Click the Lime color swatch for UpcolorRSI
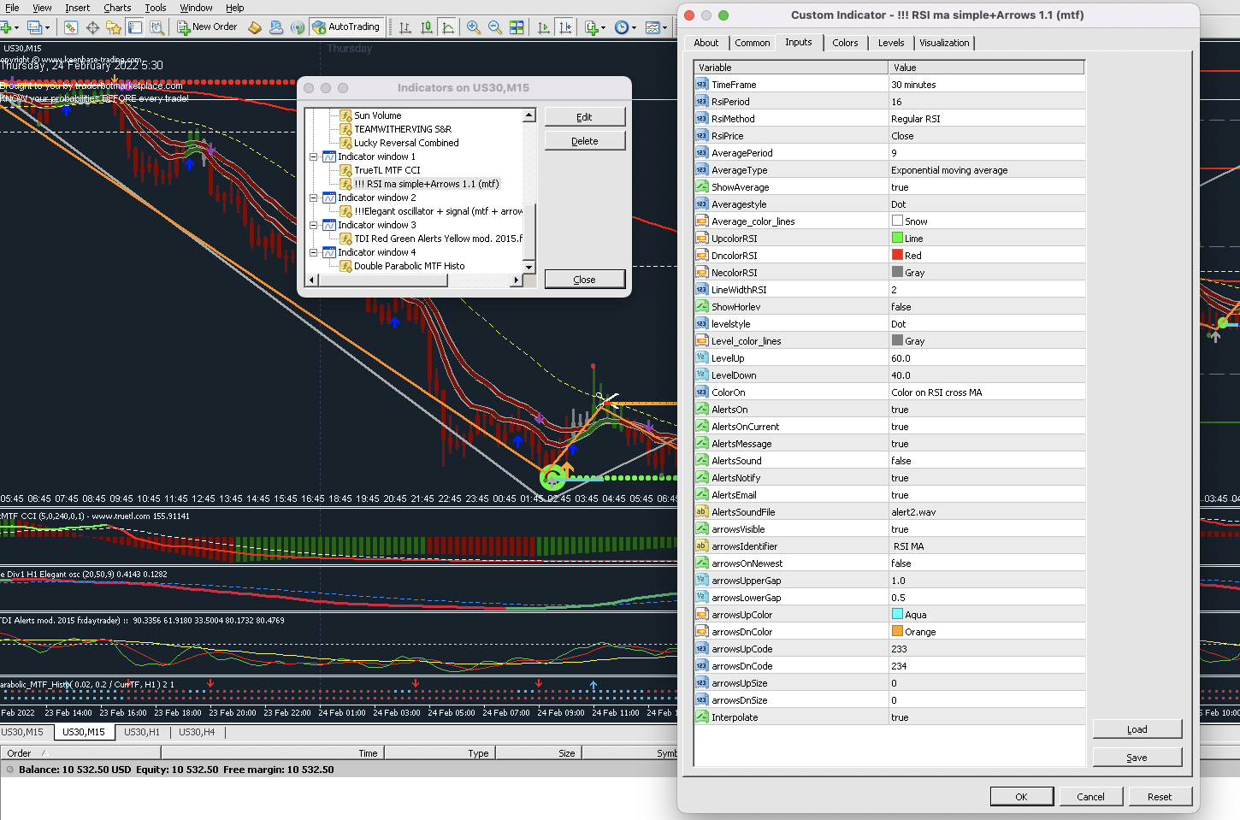Viewport: 1240px width, 820px height. (897, 239)
